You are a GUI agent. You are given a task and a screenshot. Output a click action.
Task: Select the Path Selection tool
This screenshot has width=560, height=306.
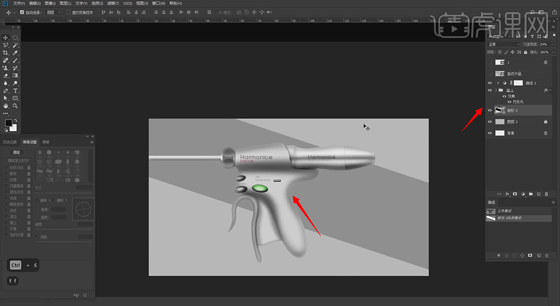click(5, 98)
